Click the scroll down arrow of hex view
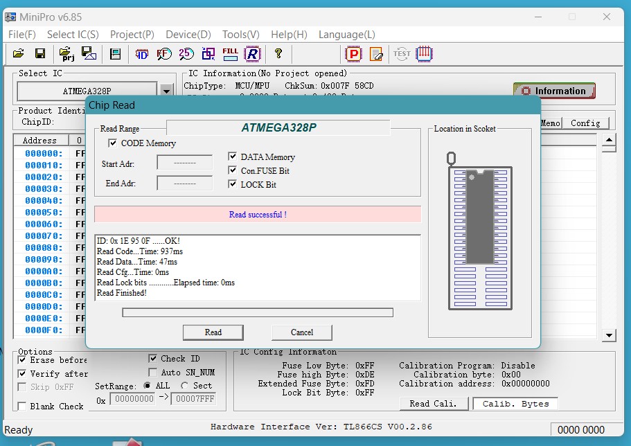The width and height of the screenshot is (631, 446). pos(609,335)
